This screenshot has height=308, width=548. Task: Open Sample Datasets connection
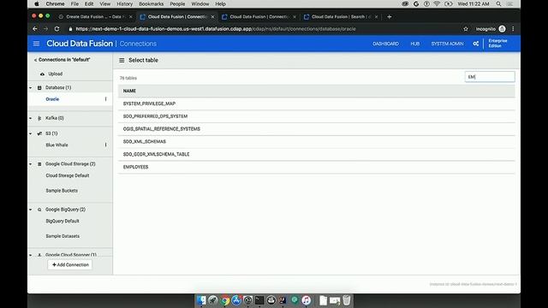tap(63, 236)
